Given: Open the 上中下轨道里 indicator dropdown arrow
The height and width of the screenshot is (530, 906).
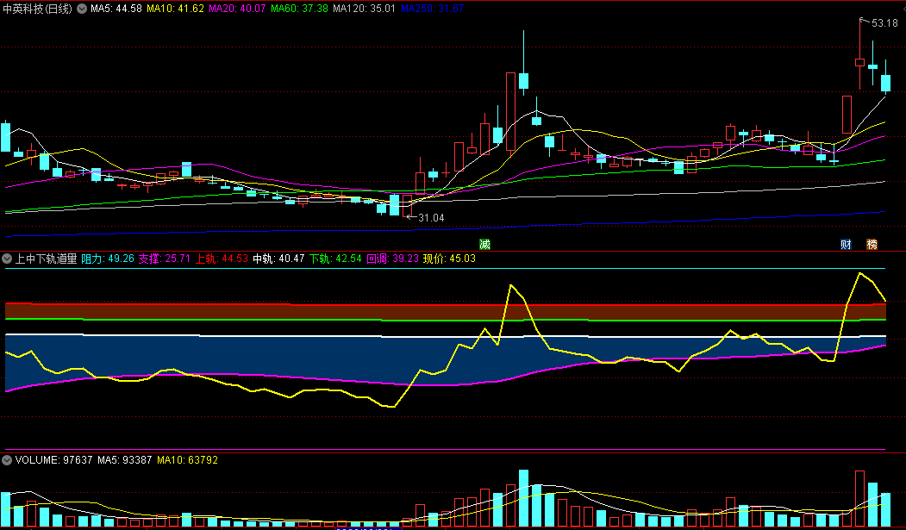Looking at the screenshot, I should tap(7, 259).
